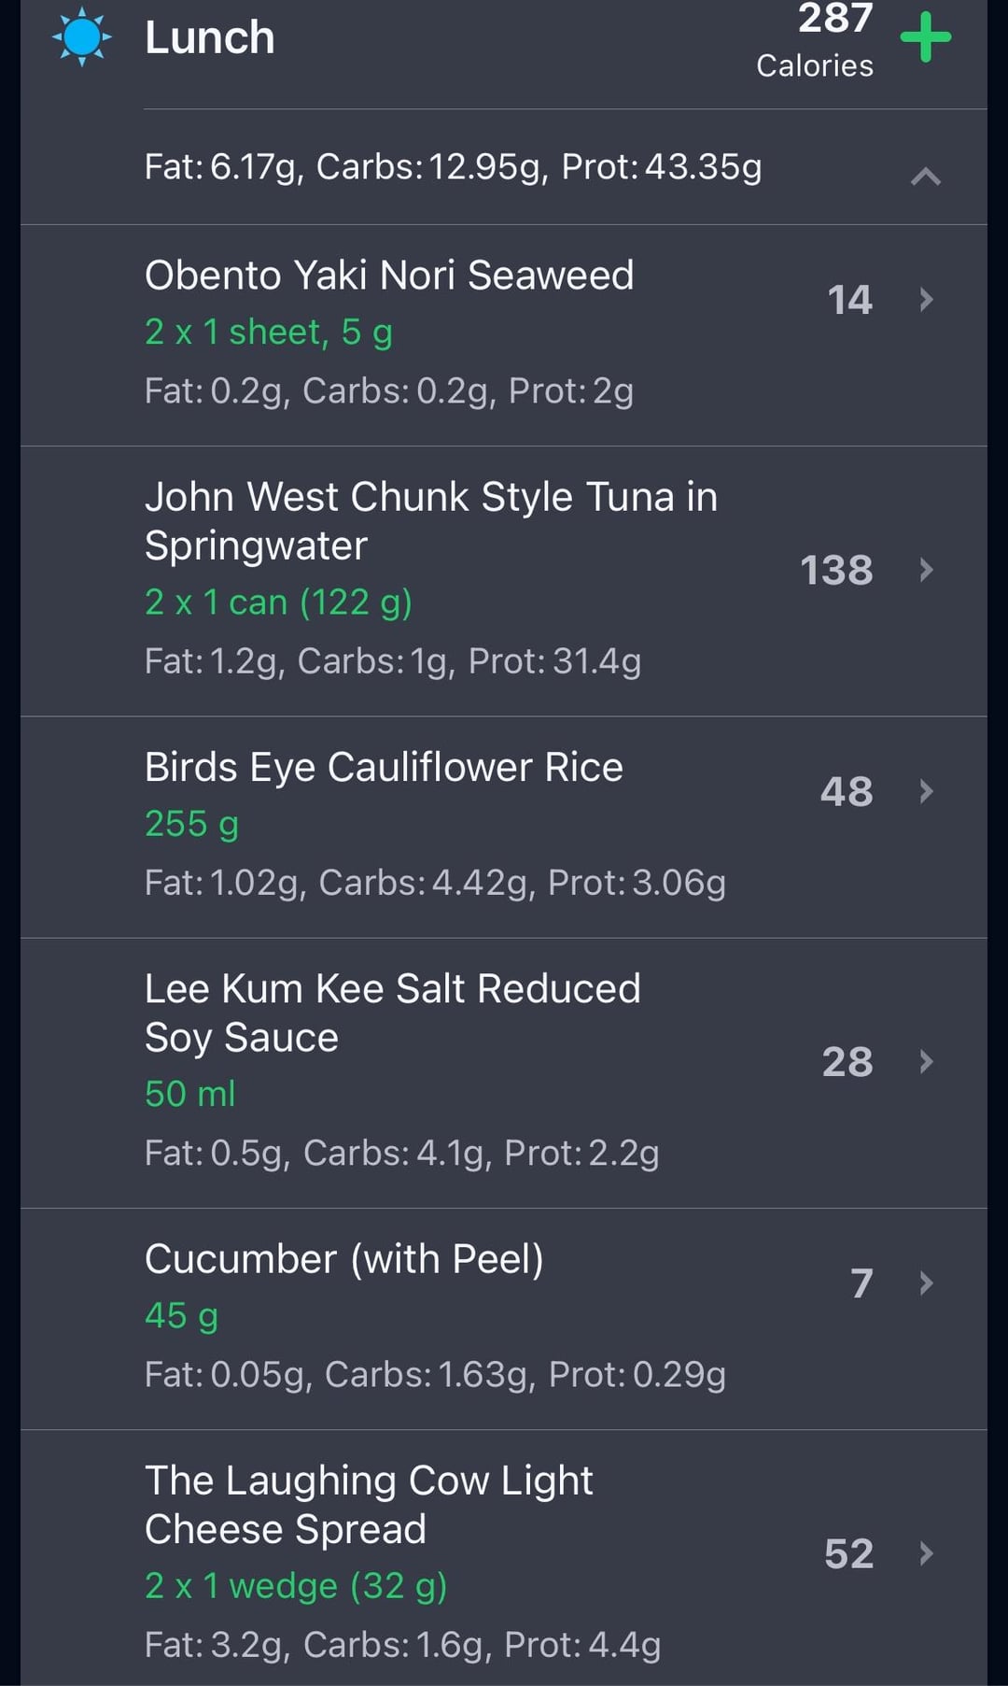Select John West Chunk Style Tuna entry
This screenshot has height=1686, width=1008.
point(504,582)
